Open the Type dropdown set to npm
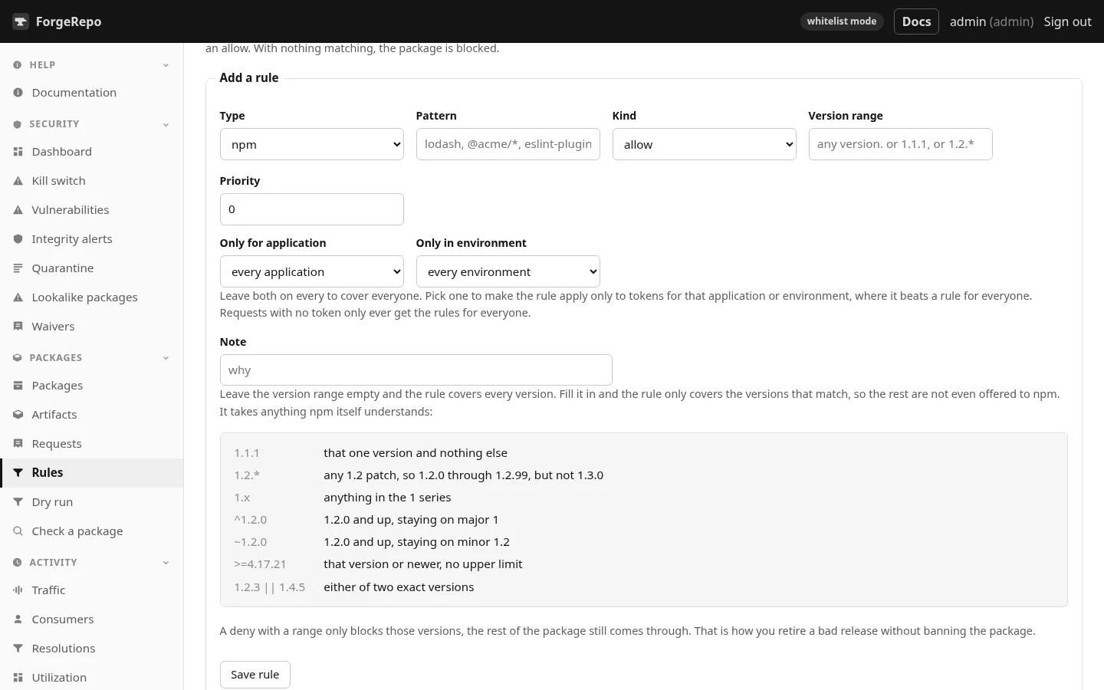This screenshot has width=1104, height=690. [x=311, y=144]
